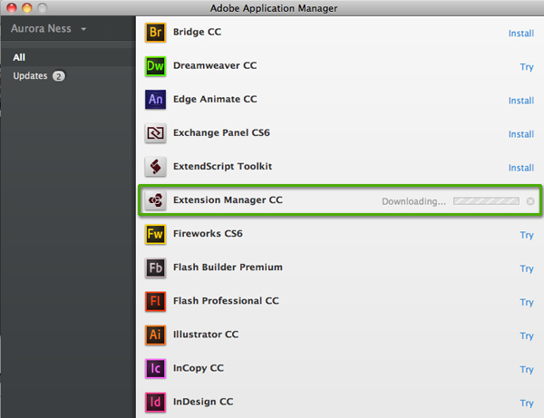Try Fireworks CS6
Viewport: 544px width, 418px height.
point(527,235)
